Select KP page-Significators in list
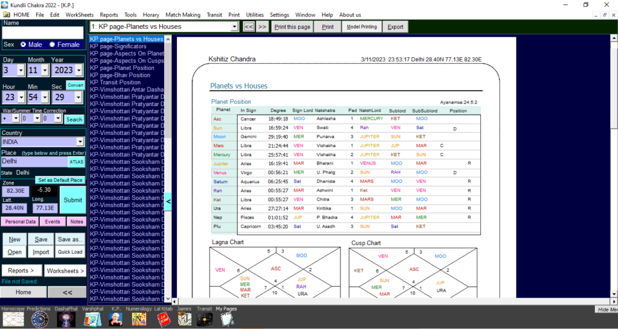Screen dimensions: 618x329 118,46
